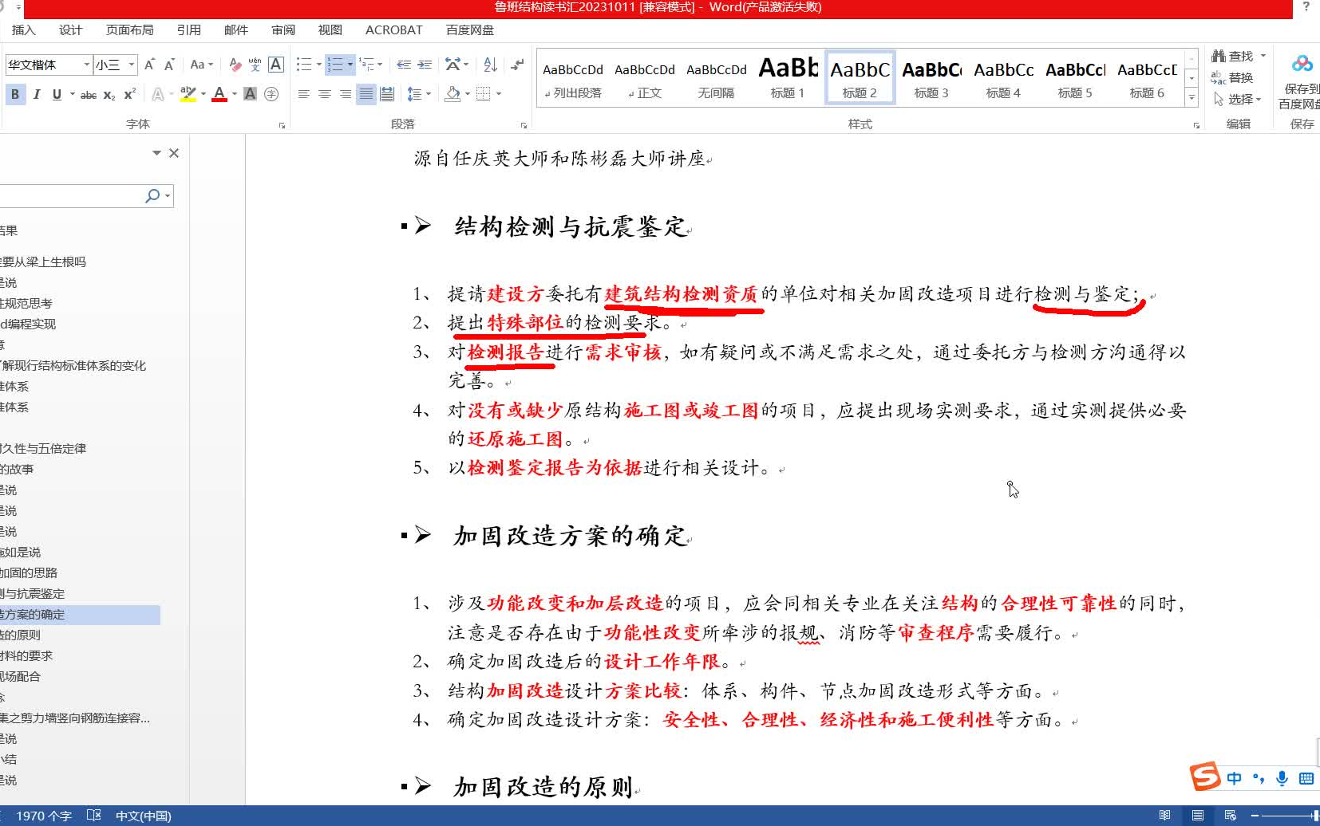Switch to web layout view icon
1320x826 pixels.
tap(1231, 816)
